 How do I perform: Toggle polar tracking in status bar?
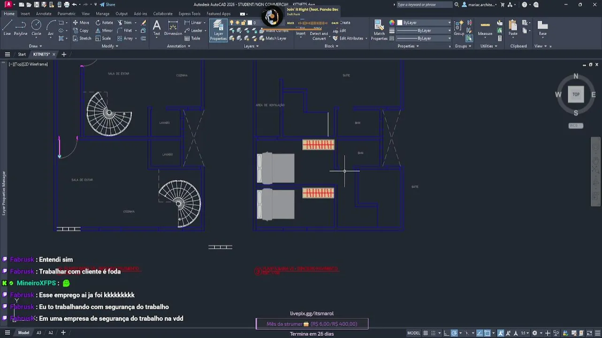click(454, 333)
